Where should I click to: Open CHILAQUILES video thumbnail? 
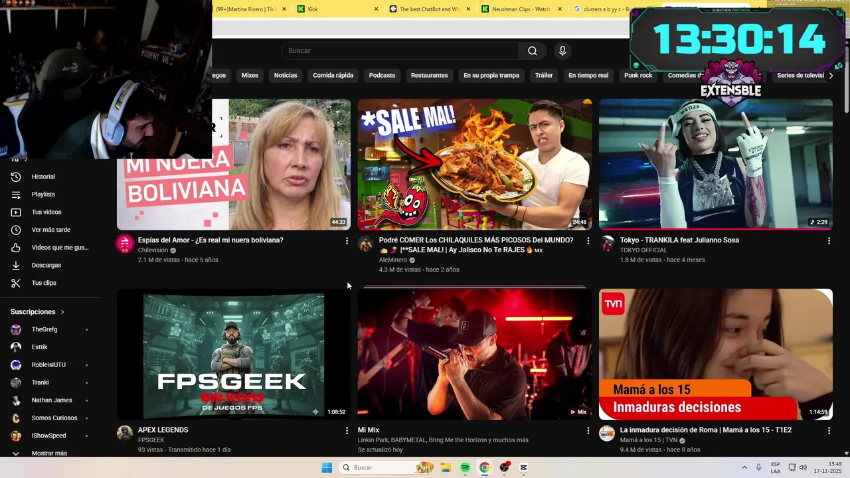click(475, 165)
